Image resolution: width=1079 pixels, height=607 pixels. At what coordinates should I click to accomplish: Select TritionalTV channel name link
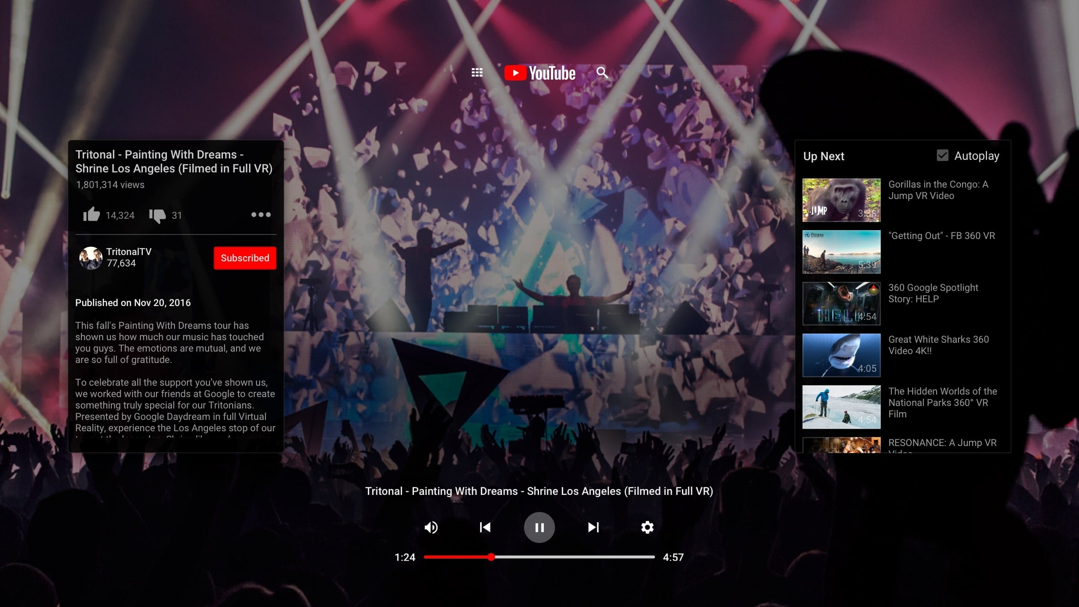(x=130, y=251)
